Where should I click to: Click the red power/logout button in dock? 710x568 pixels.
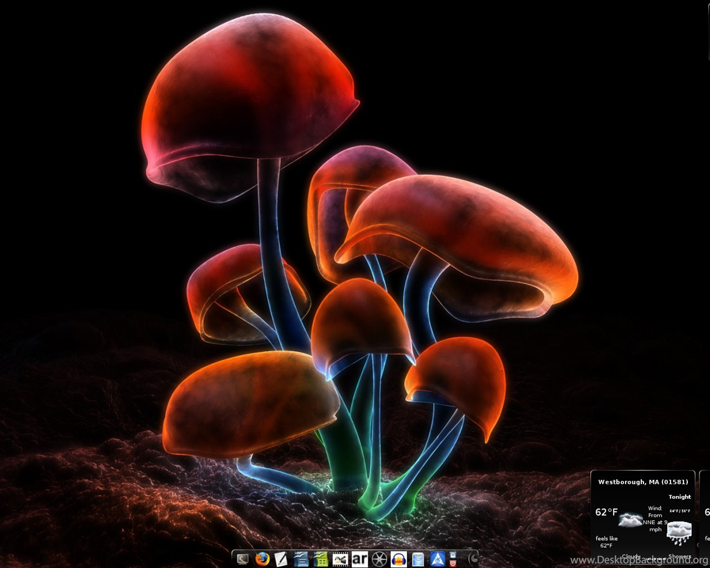453,562
